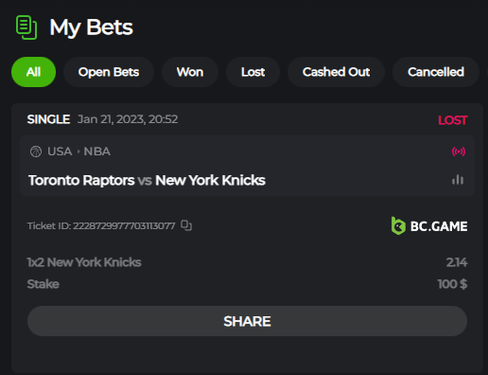
Task: Open the Cashed Out tab
Action: (336, 72)
